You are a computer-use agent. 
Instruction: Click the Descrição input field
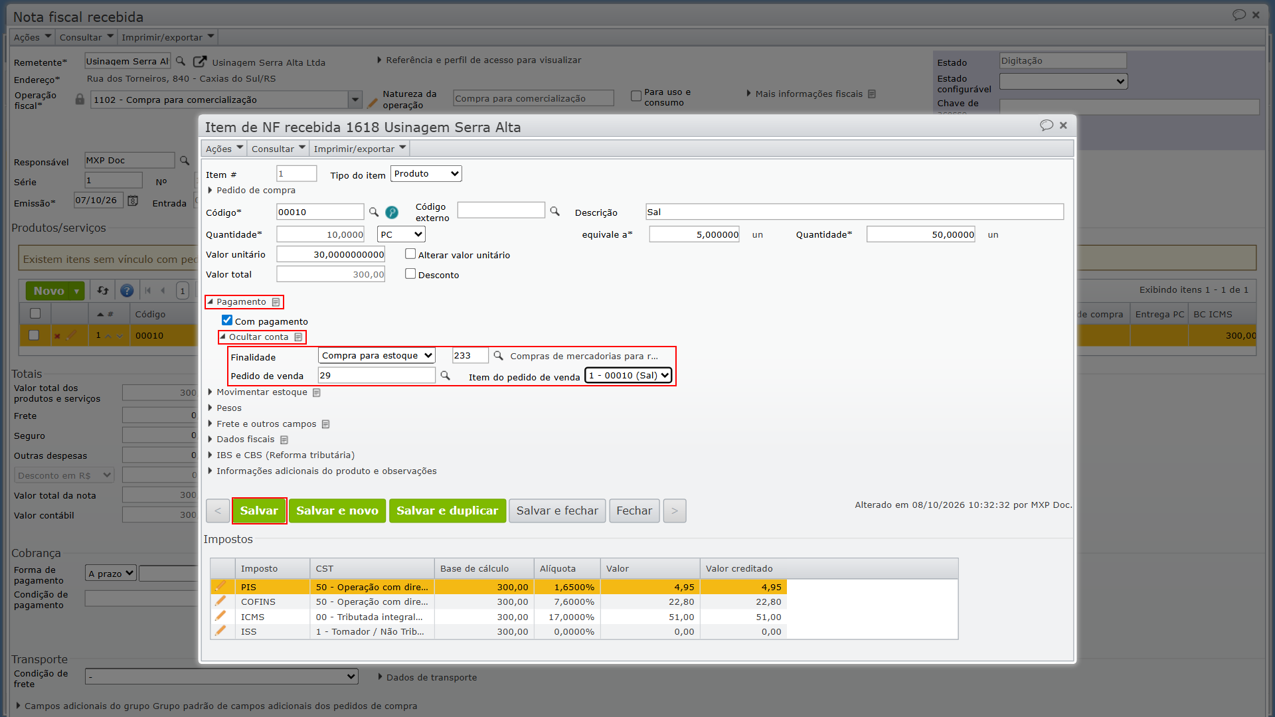[855, 212]
